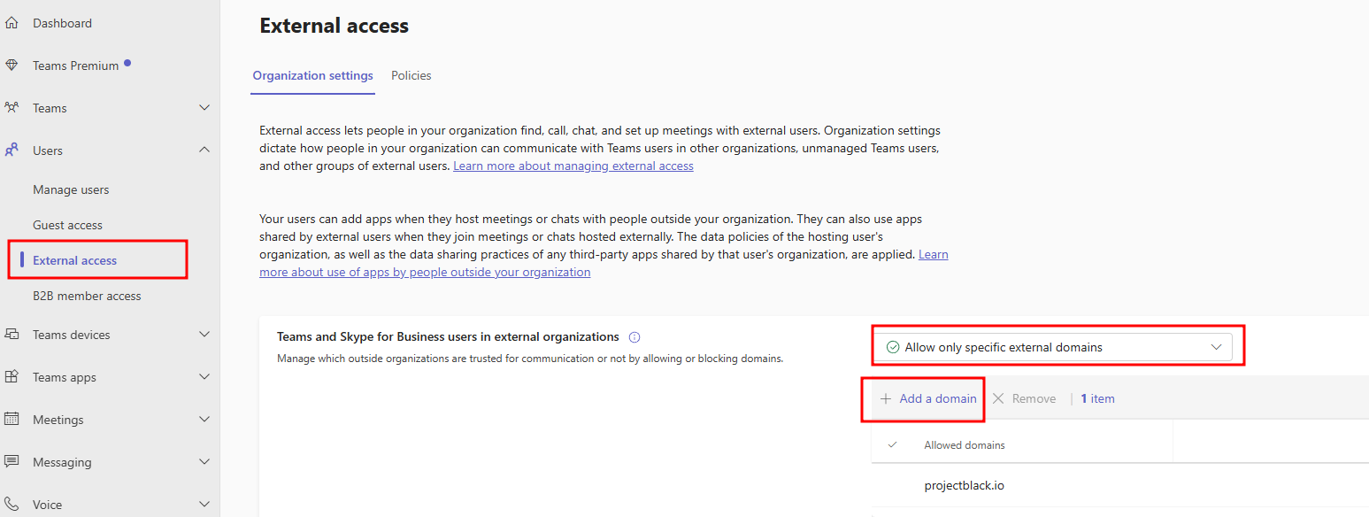
Task: Click the info icon beside external organizations heading
Action: coord(634,337)
